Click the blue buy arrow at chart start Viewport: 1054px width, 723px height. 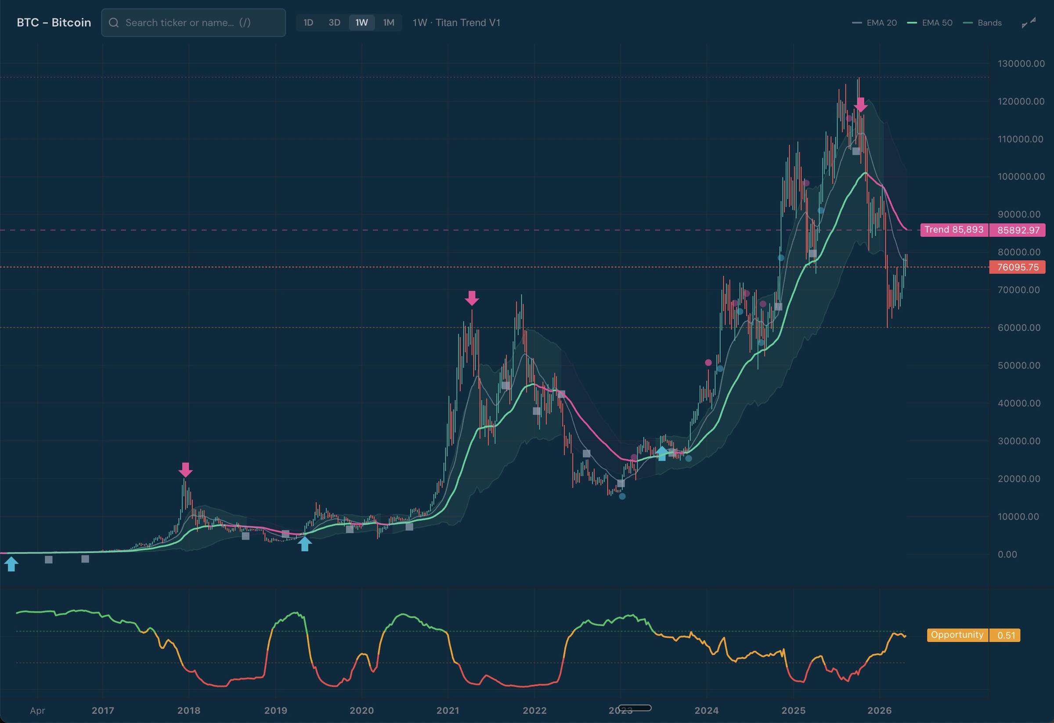point(11,564)
